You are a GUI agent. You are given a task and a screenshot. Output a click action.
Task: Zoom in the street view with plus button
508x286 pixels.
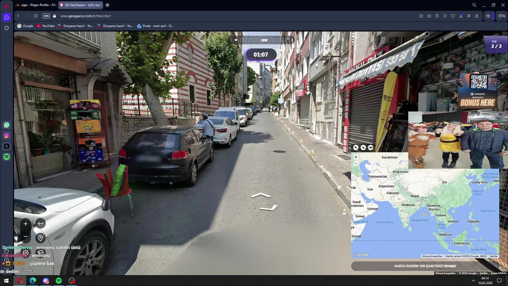(25, 224)
